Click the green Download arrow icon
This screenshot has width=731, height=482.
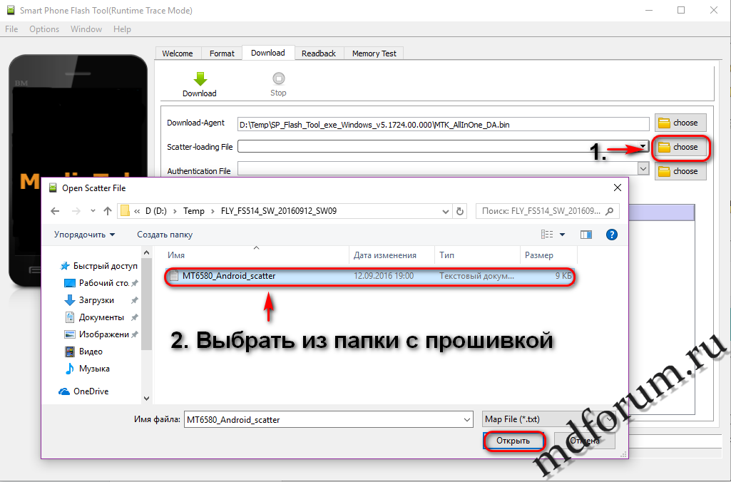(x=200, y=79)
